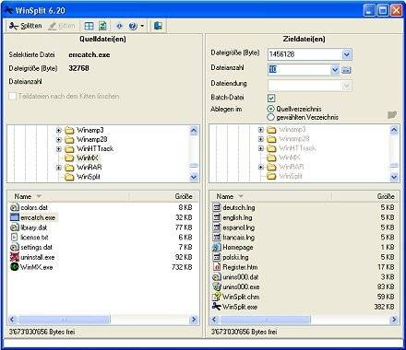
Task: Open the Dateianzahl dropdown arrow
Action: tap(335, 70)
